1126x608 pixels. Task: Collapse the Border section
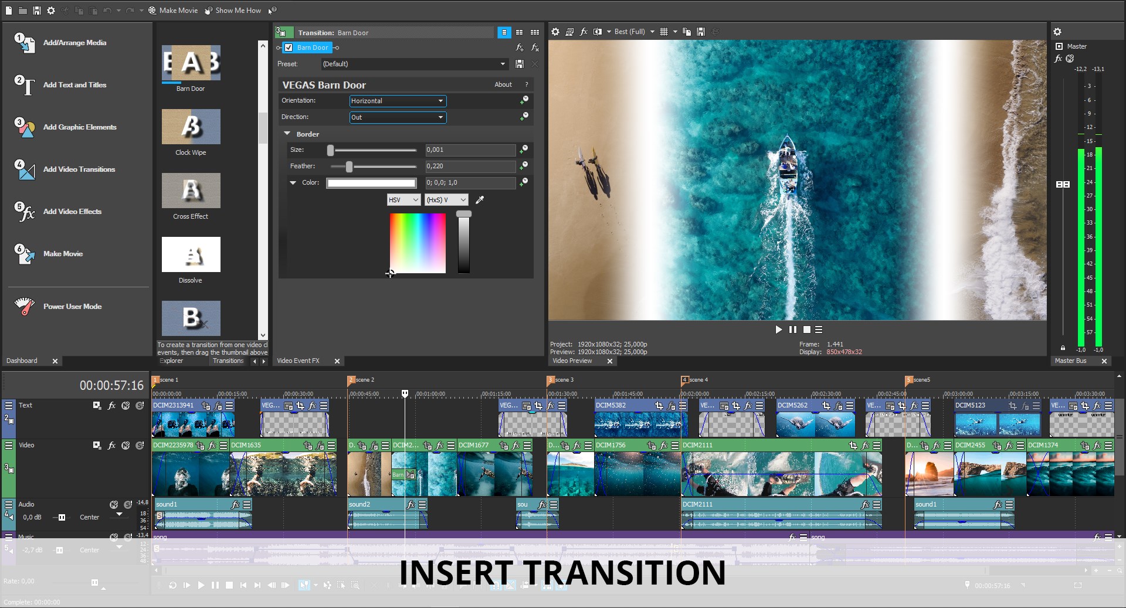pyautogui.click(x=287, y=134)
